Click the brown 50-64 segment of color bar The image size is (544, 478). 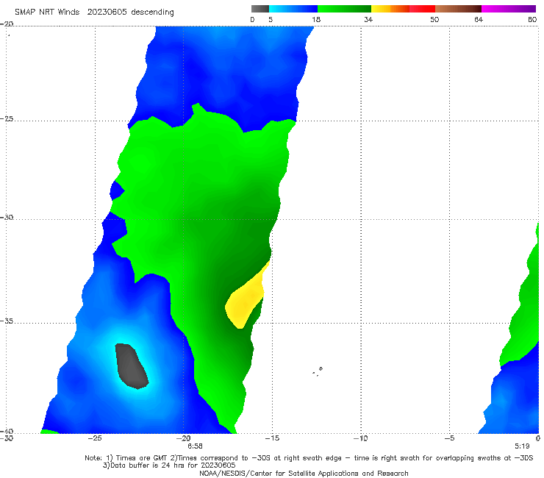pyautogui.click(x=458, y=9)
